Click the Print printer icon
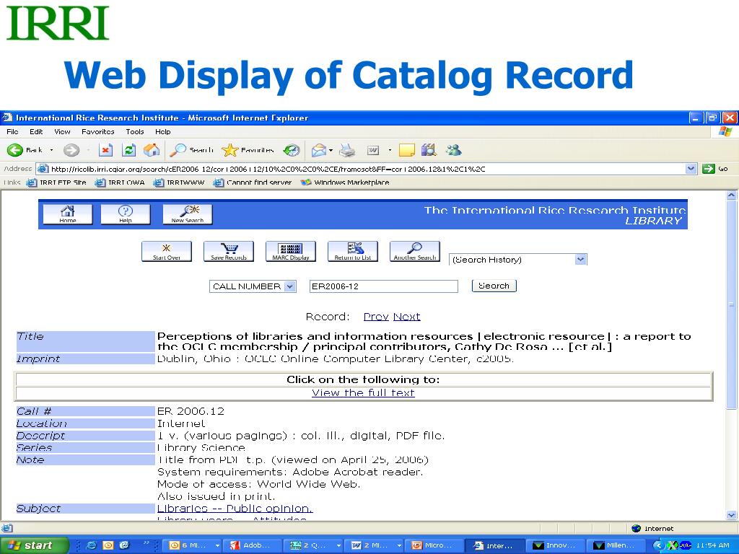The height and width of the screenshot is (554, 739). click(347, 150)
